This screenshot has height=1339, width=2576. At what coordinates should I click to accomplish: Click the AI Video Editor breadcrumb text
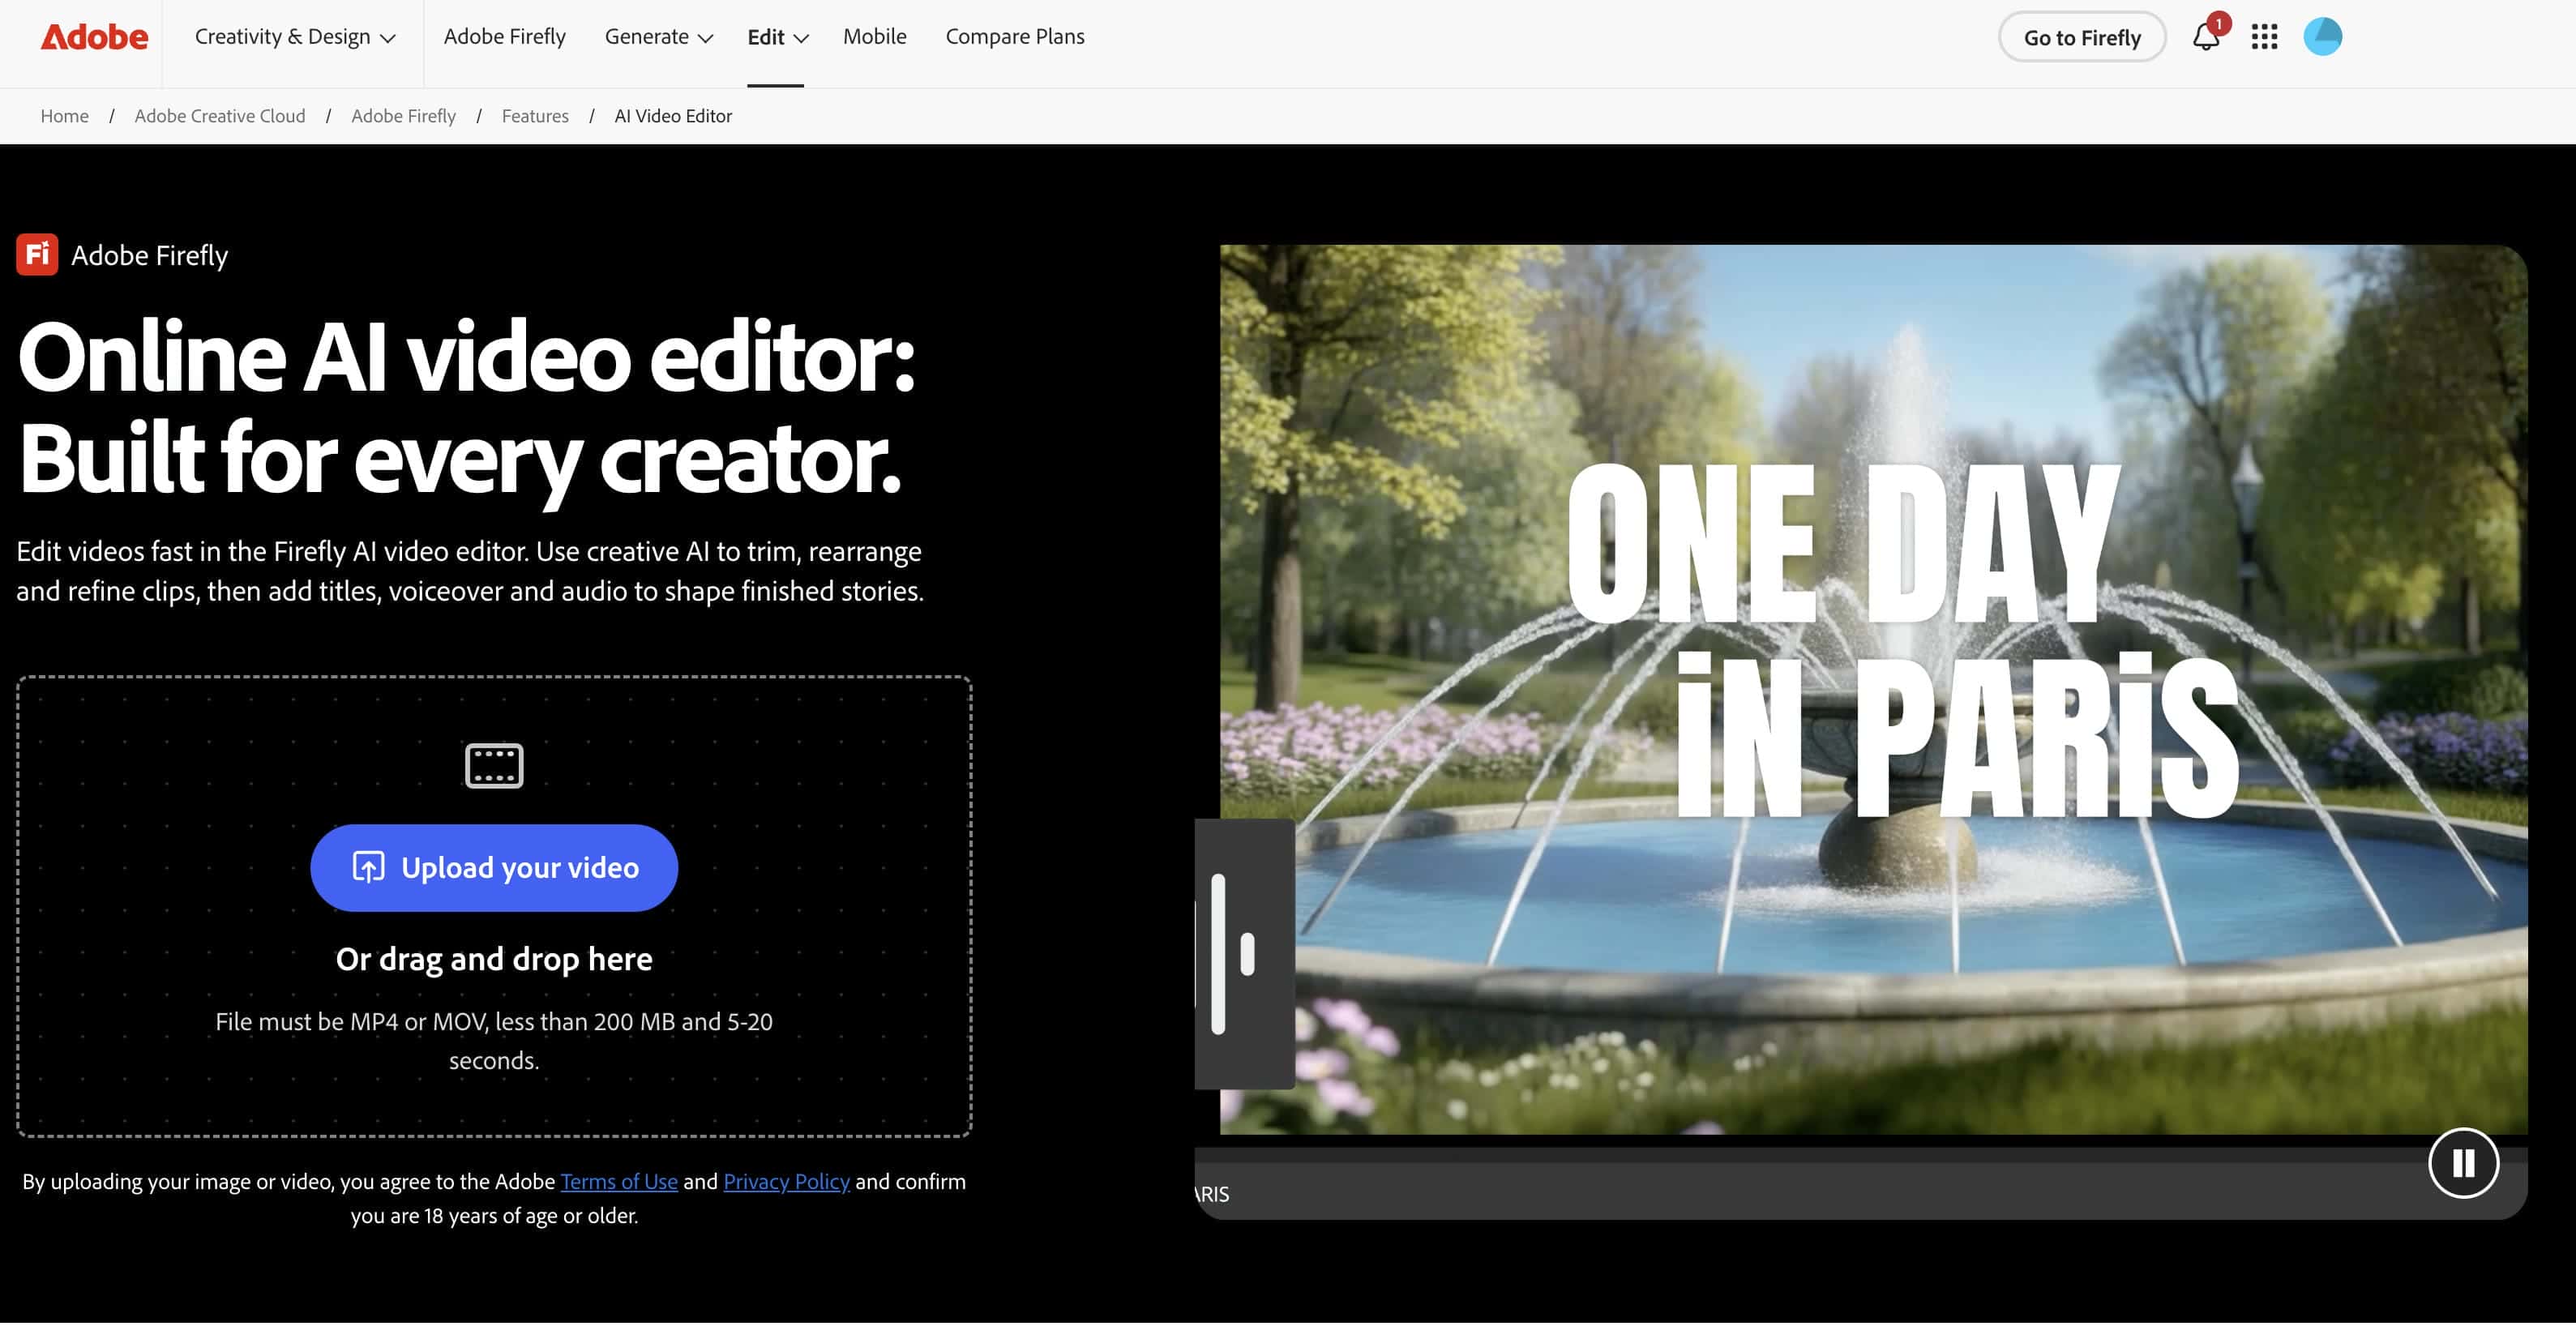pyautogui.click(x=673, y=116)
